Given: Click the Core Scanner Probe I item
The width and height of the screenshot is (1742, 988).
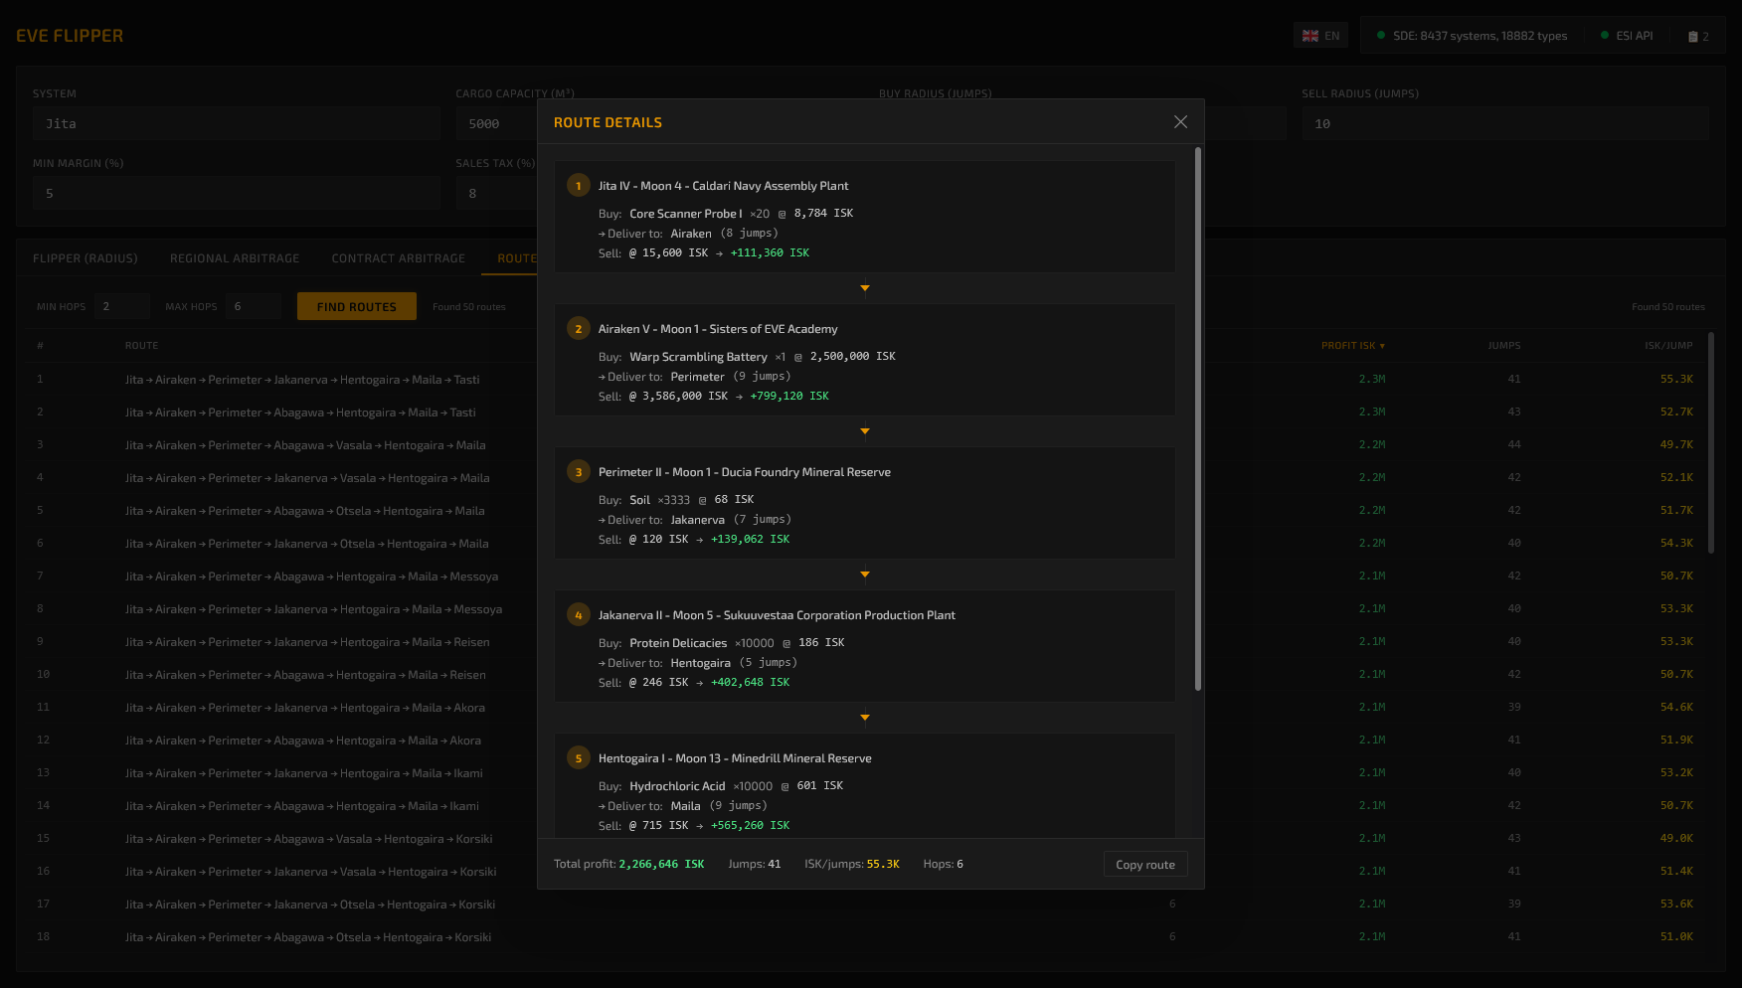Looking at the screenshot, I should point(686,214).
